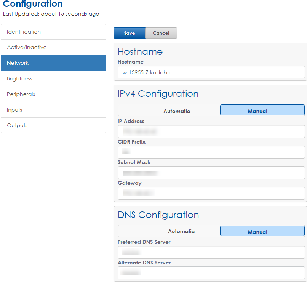
Task: Cancel the configuration changes
Action: [161, 33]
